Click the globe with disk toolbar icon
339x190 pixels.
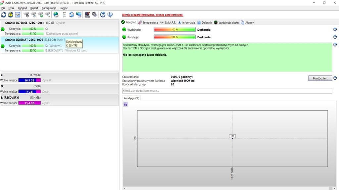(56, 15)
